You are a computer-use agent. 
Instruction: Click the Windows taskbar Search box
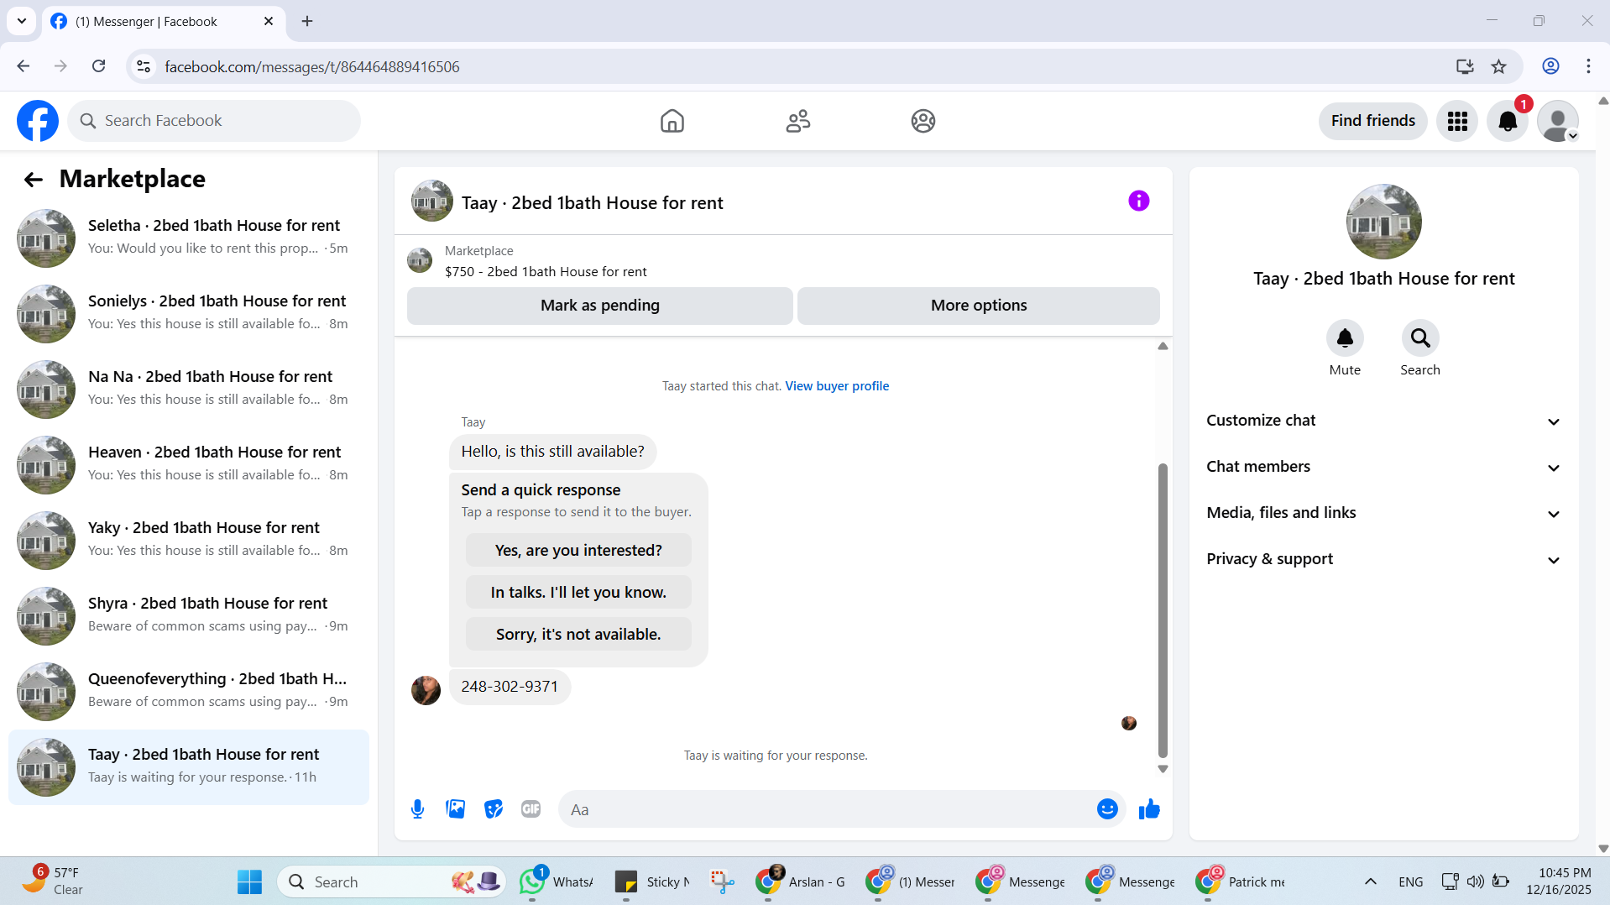[391, 881]
